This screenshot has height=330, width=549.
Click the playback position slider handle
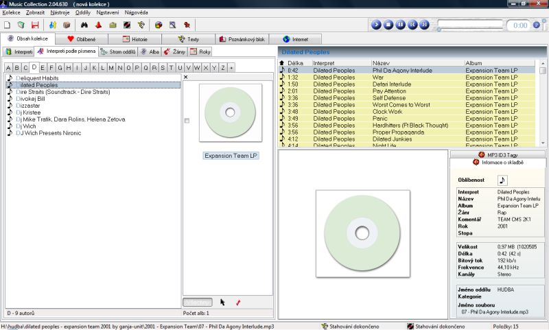coord(439,30)
